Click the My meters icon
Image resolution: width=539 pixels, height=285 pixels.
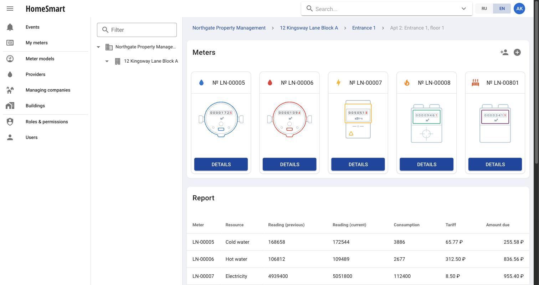coord(10,43)
